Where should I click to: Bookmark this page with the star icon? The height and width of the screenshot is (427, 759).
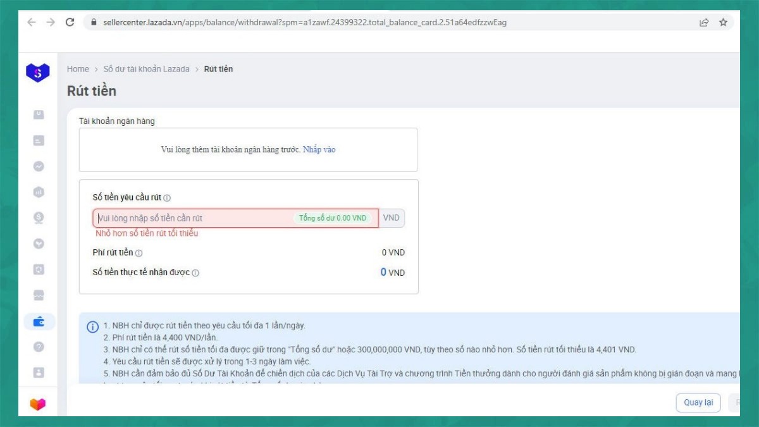click(723, 22)
